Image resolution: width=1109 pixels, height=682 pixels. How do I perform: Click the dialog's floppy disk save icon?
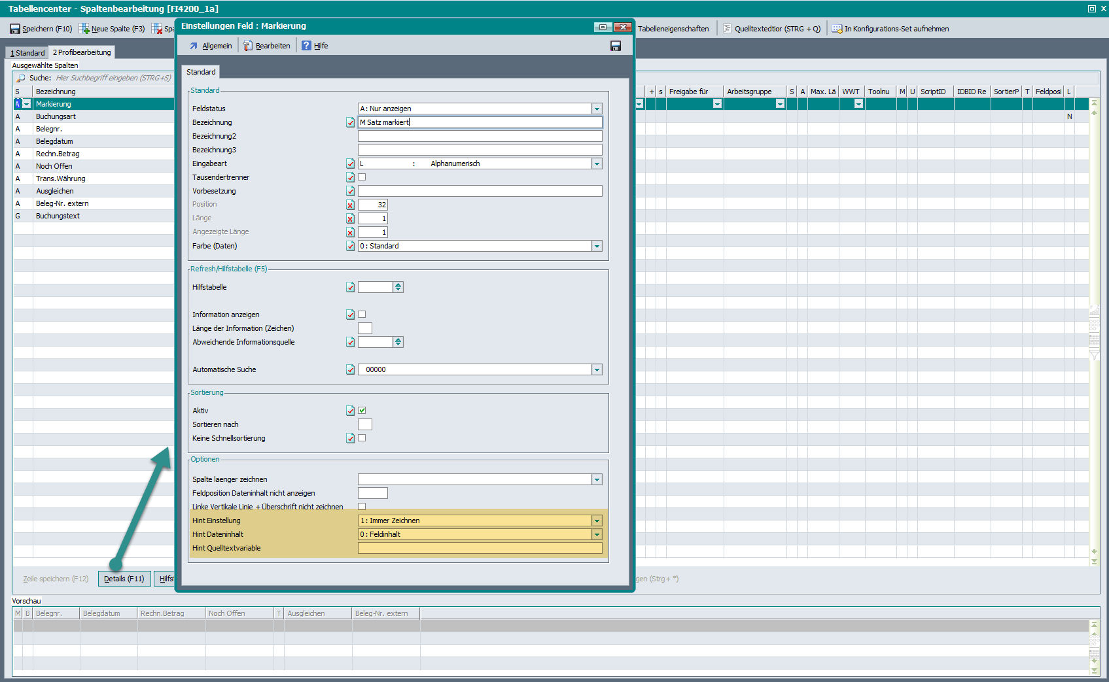[x=615, y=46]
